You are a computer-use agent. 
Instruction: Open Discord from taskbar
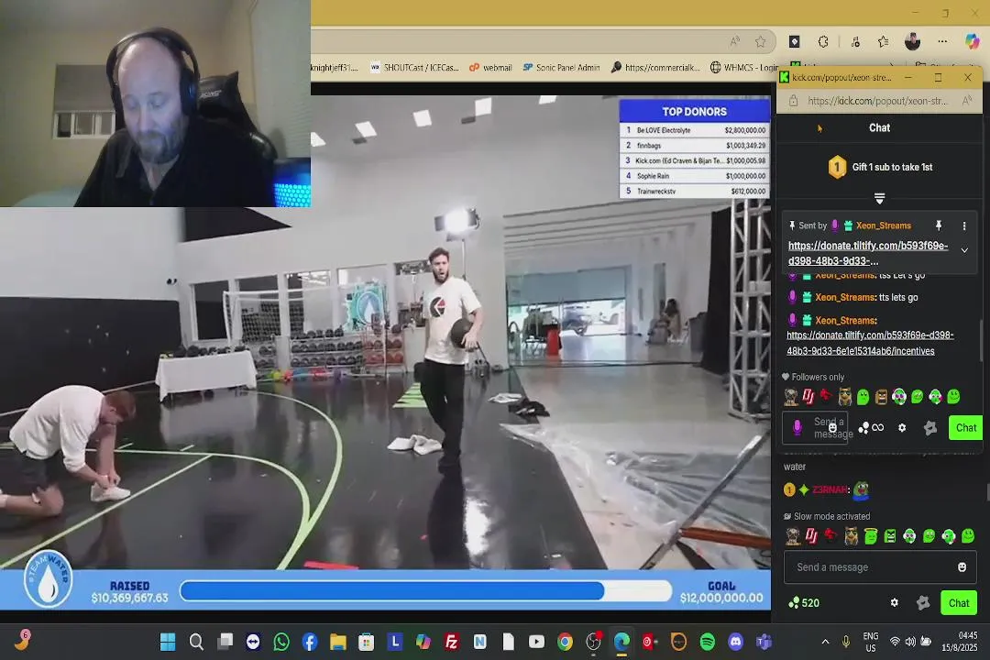(735, 643)
